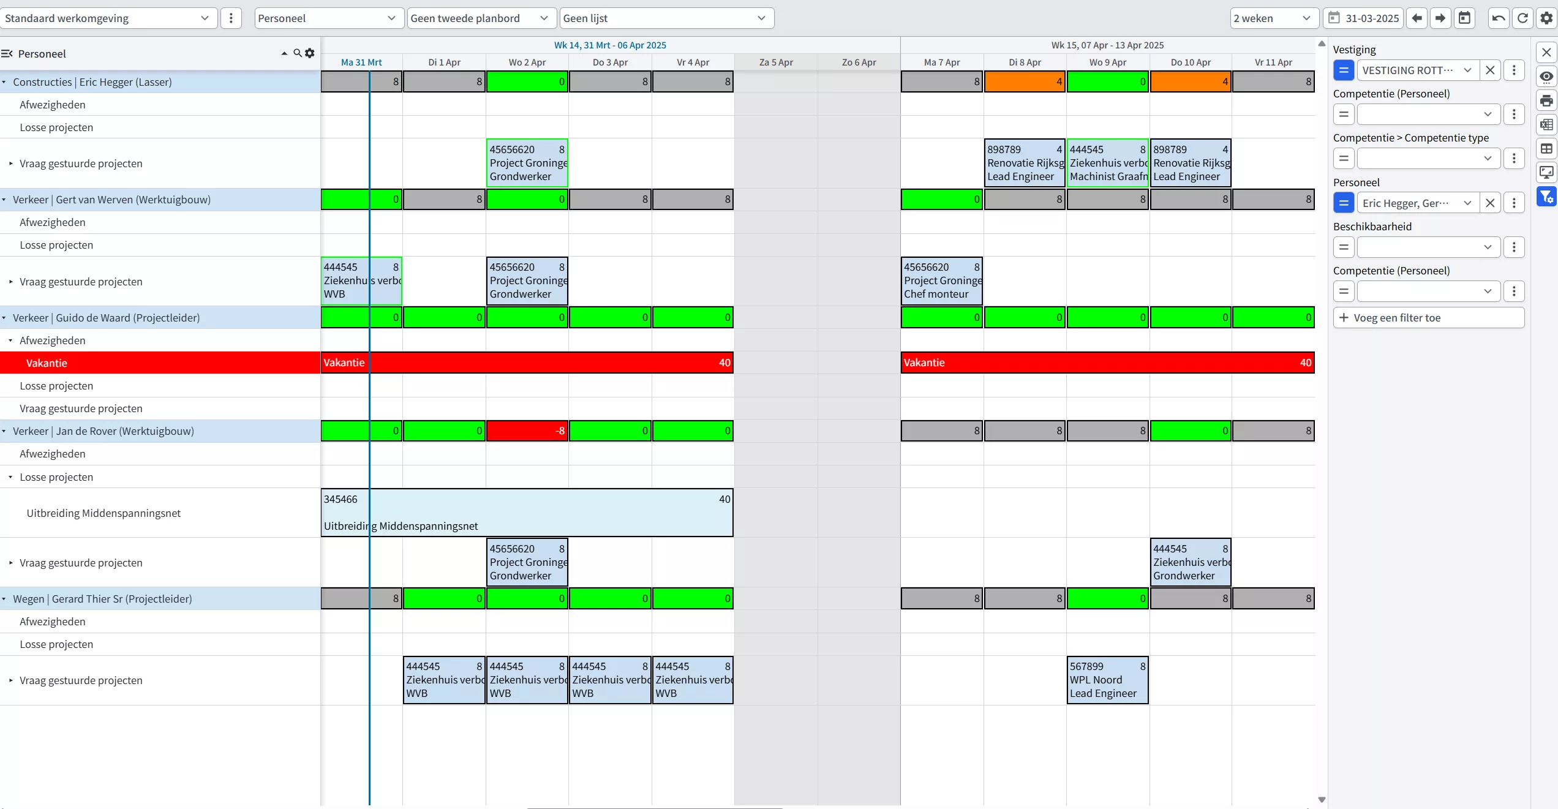
Task: Click the fullscreen monitor icon
Action: pos(1546,173)
